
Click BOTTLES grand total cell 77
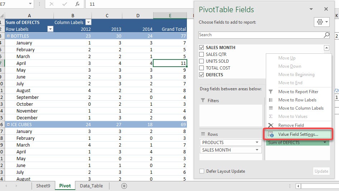click(170, 36)
